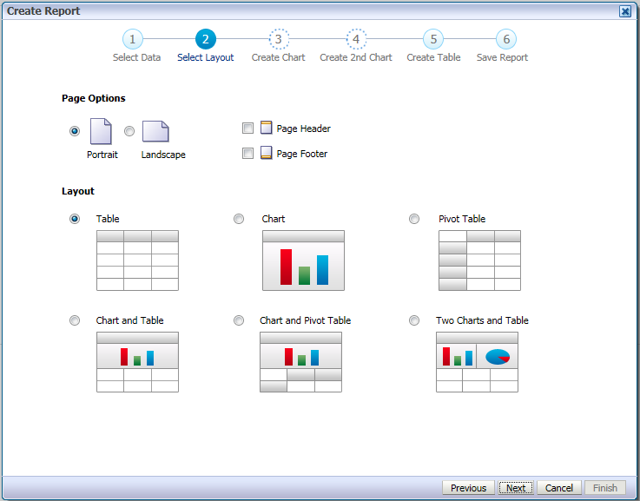The width and height of the screenshot is (640, 501).
Task: Click the Landscape text label
Action: pos(163,155)
